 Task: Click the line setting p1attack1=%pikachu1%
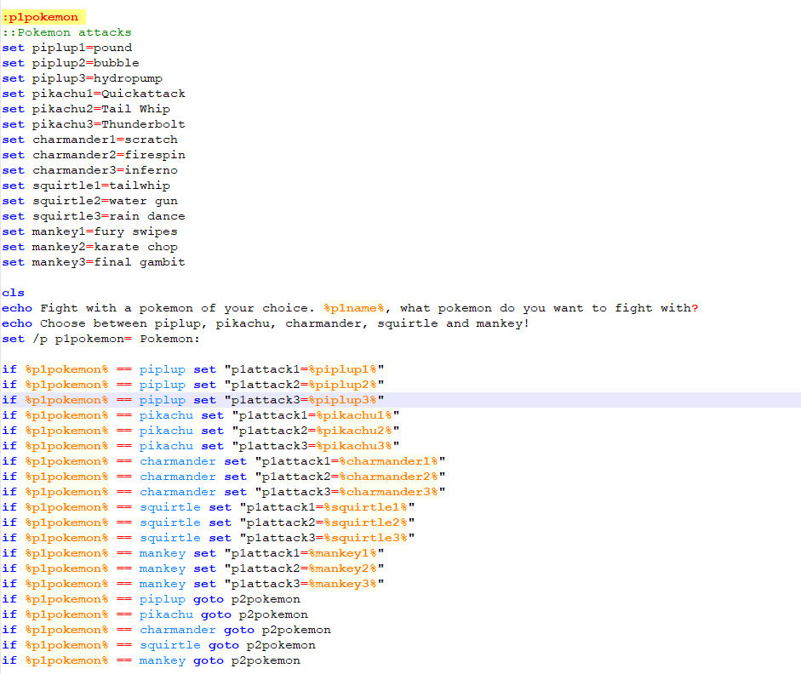pyautogui.click(x=201, y=415)
